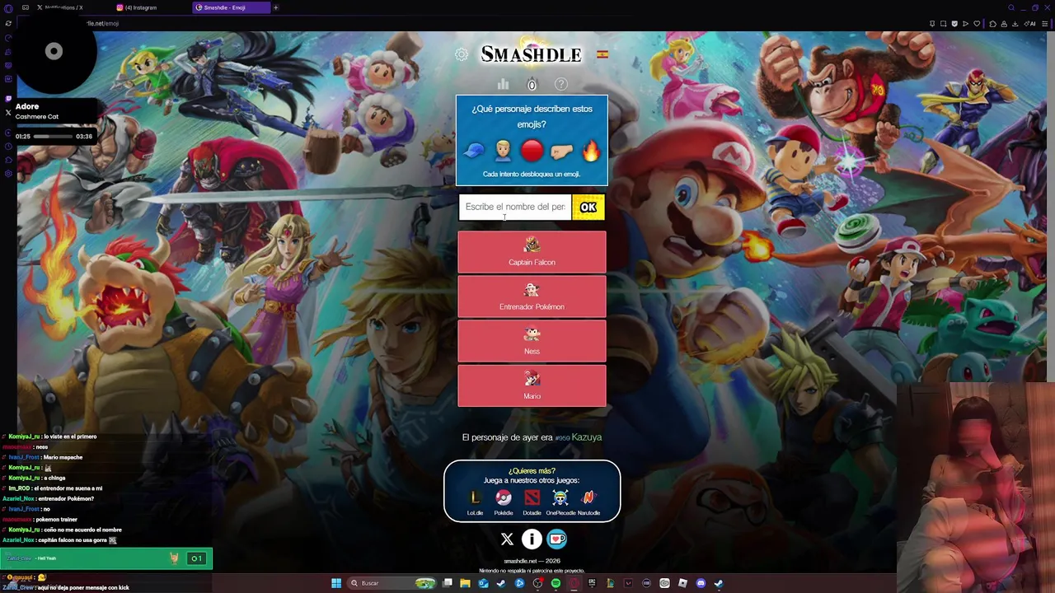Click the taskbar Buscar search box
The width and height of the screenshot is (1055, 593).
[x=391, y=583]
